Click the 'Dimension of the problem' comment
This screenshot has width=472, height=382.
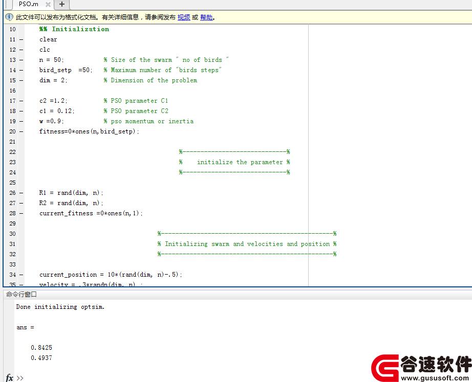pos(151,80)
